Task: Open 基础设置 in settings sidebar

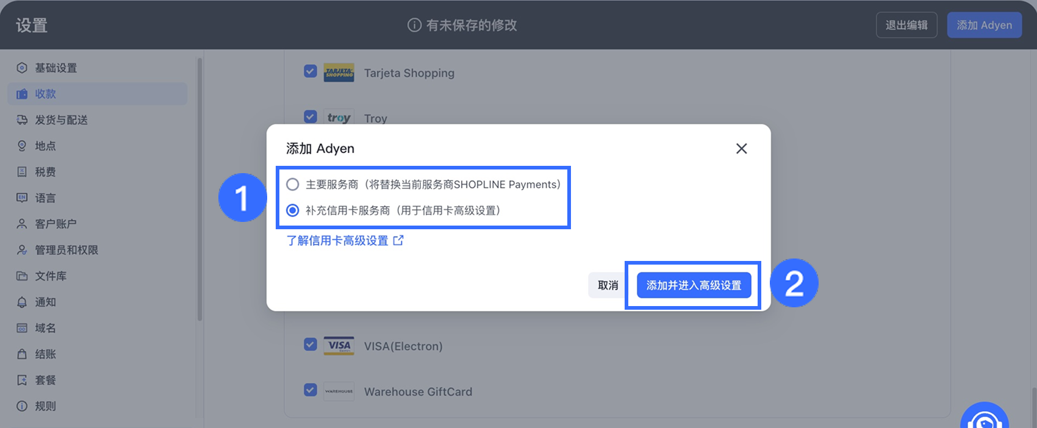Action: coord(98,68)
